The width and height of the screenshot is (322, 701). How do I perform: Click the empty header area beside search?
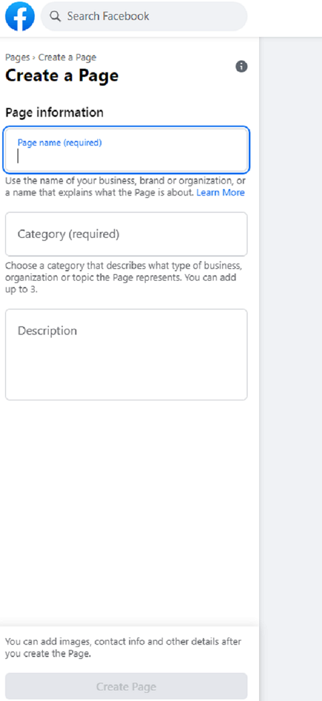coord(285,18)
